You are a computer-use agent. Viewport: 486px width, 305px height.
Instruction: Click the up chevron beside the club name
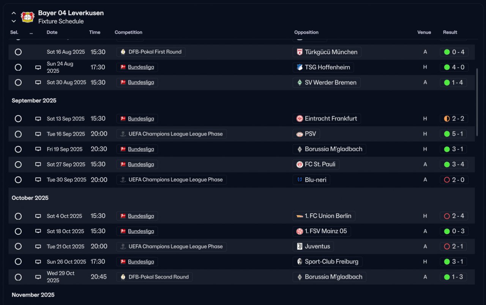[14, 13]
